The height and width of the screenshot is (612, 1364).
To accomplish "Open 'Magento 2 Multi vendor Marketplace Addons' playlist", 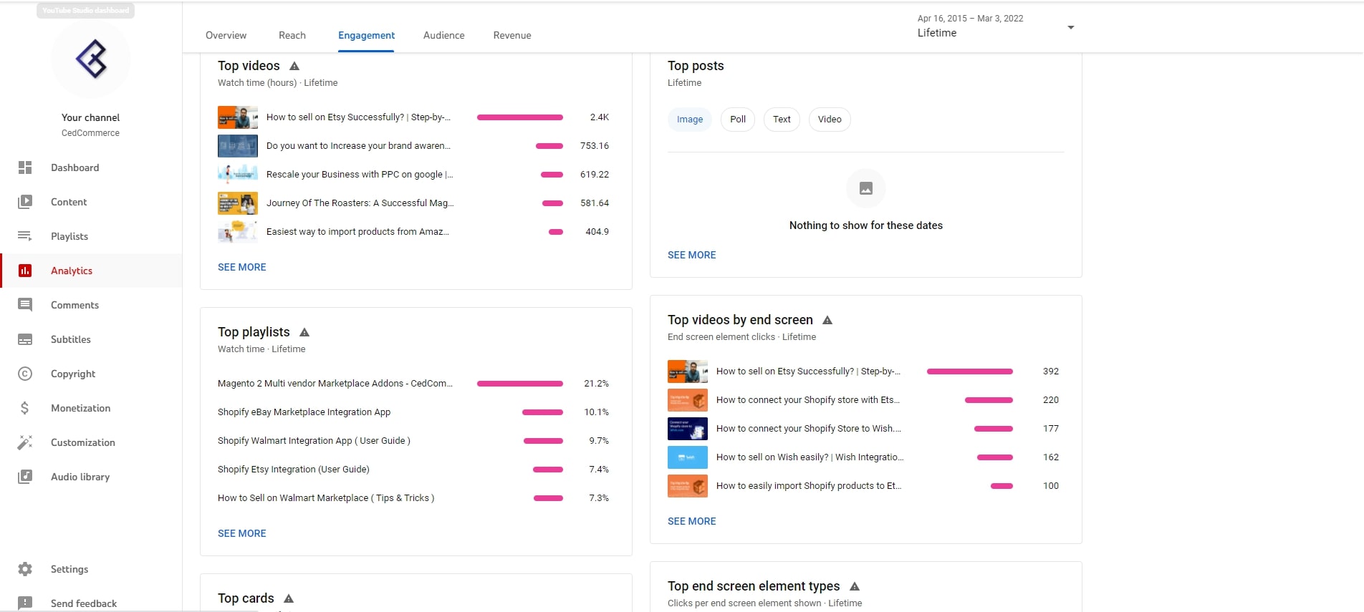I will click(x=335, y=384).
